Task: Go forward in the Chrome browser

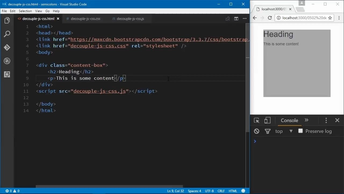Action: tap(262, 18)
